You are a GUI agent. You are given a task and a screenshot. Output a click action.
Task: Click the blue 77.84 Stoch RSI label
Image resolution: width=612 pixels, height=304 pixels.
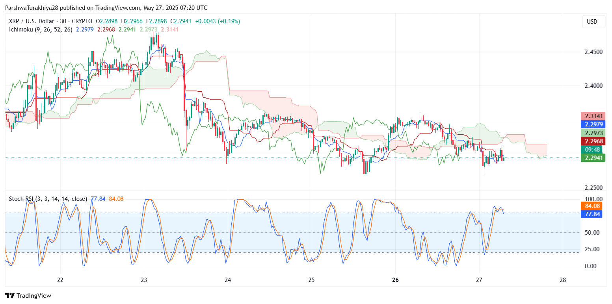coord(592,214)
